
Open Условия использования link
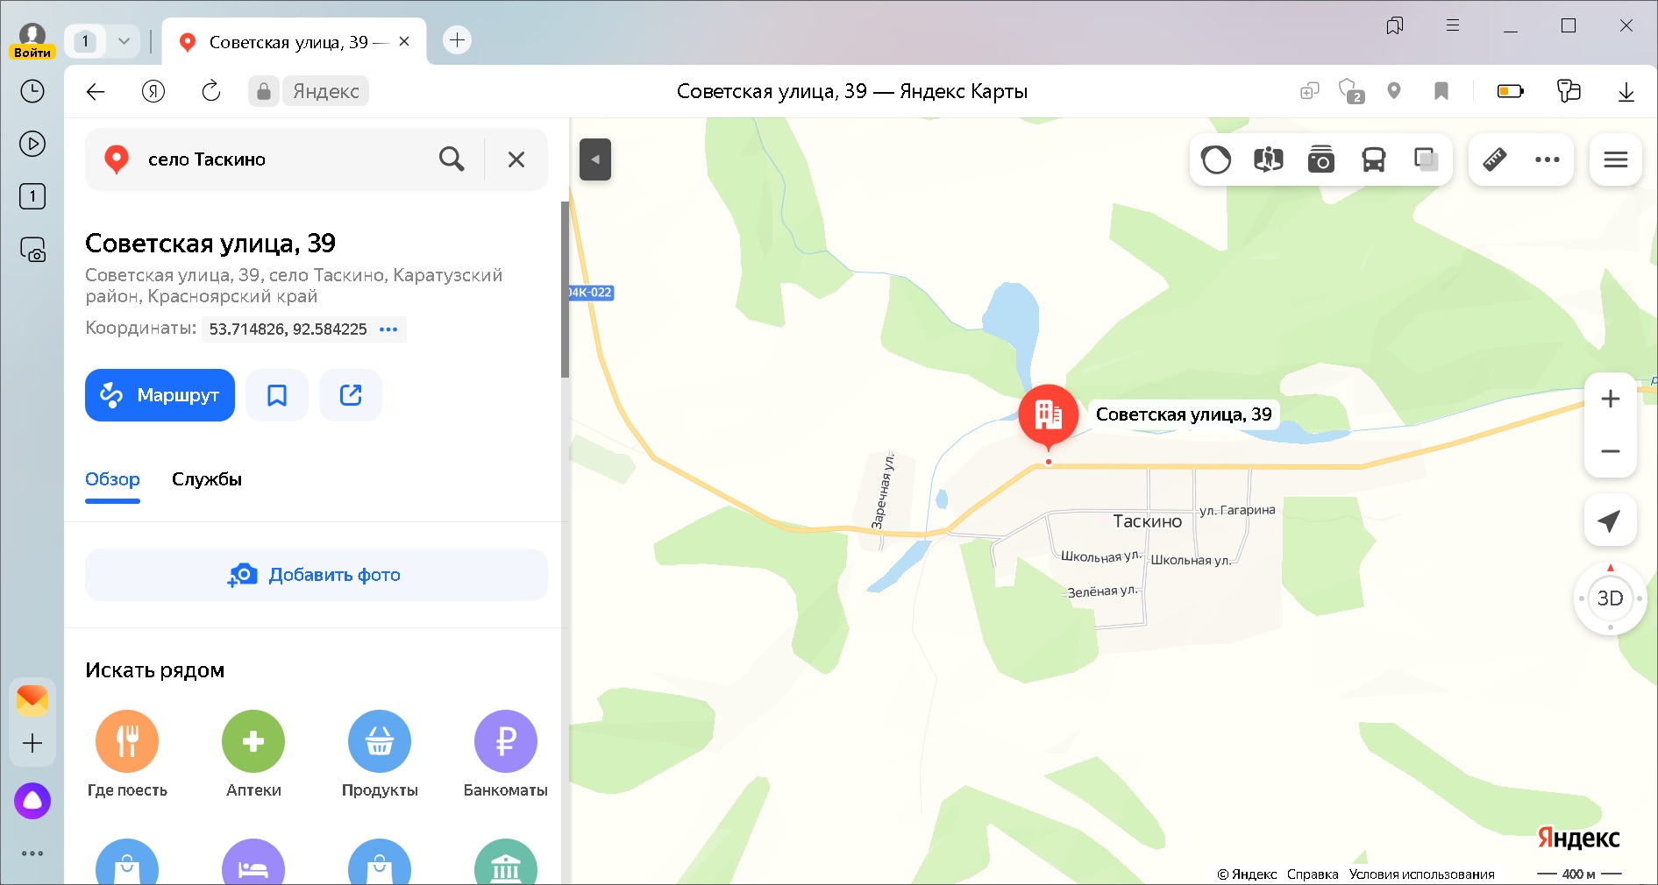point(1421,874)
